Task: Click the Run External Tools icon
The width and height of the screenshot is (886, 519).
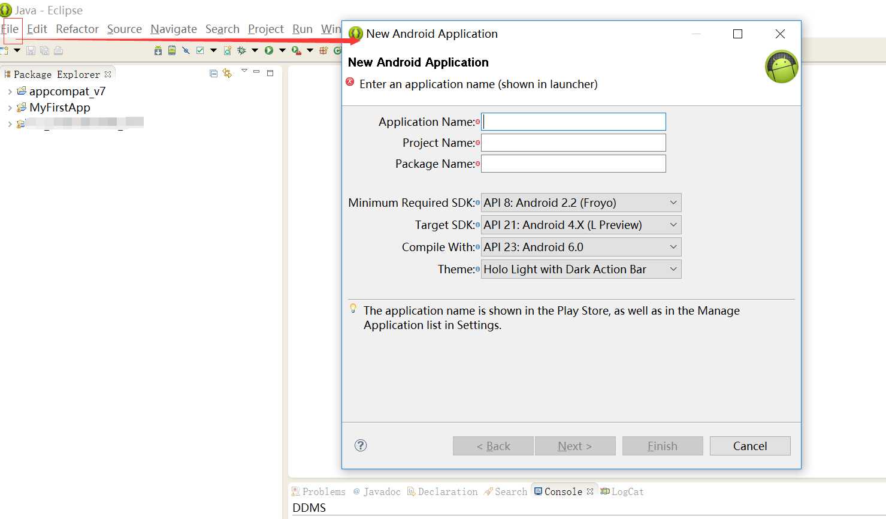Action: pyautogui.click(x=297, y=51)
